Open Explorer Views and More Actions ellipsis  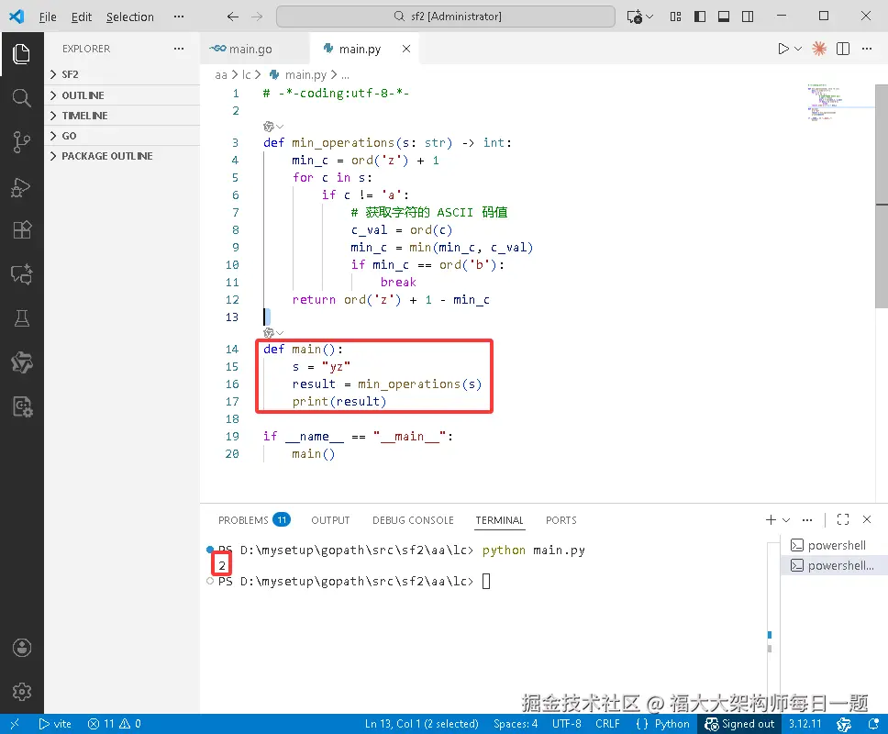(179, 49)
